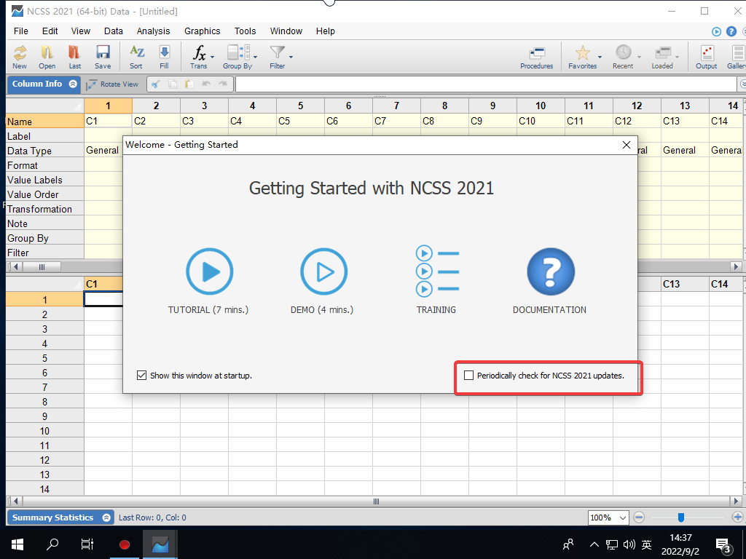Click the blue help icon in menu bar
This screenshot has width=746, height=559.
pos(731,31)
